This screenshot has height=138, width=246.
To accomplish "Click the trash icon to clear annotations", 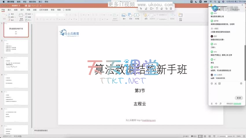I will tap(171, 9).
